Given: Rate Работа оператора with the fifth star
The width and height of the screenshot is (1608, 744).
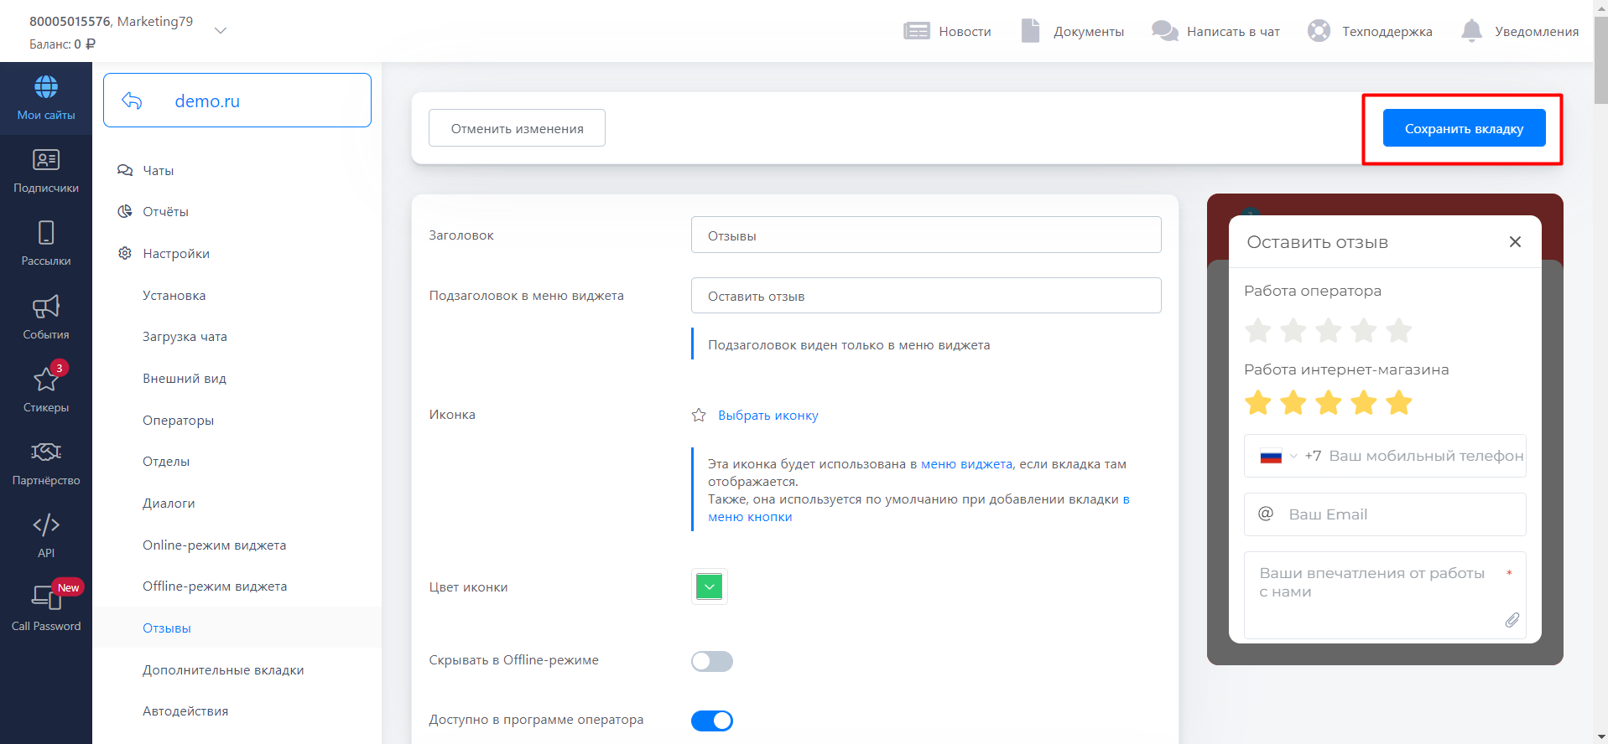Looking at the screenshot, I should (x=1398, y=331).
